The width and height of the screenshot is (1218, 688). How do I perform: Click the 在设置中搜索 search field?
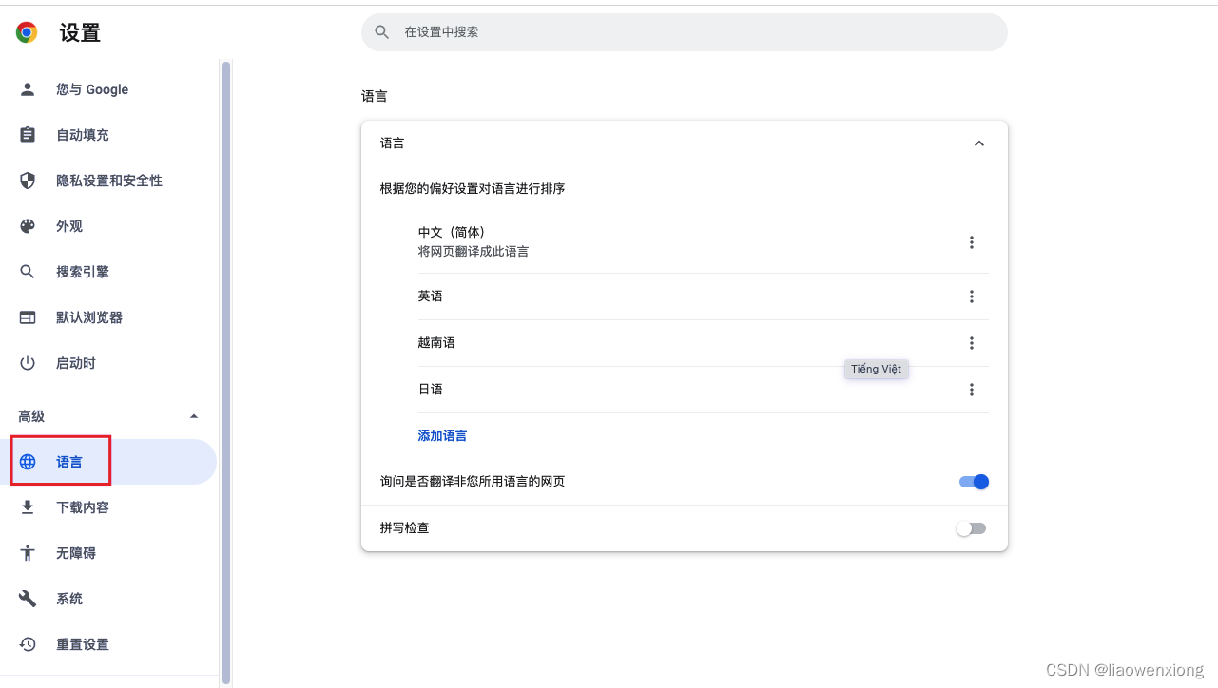[x=685, y=32]
